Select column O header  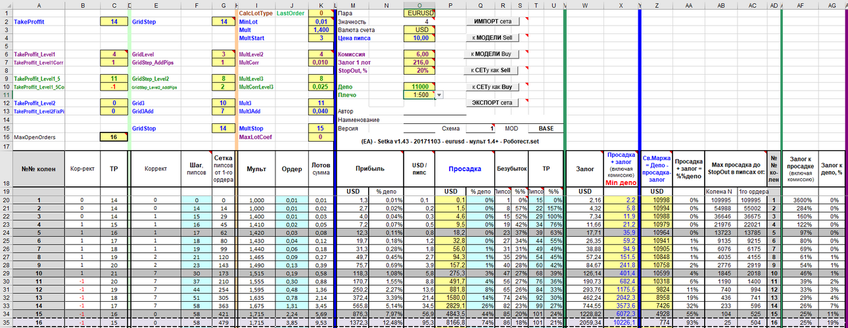tap(419, 4)
